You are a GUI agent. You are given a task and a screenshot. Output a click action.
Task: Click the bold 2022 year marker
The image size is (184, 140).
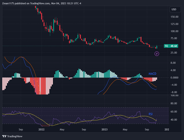tap(41, 130)
